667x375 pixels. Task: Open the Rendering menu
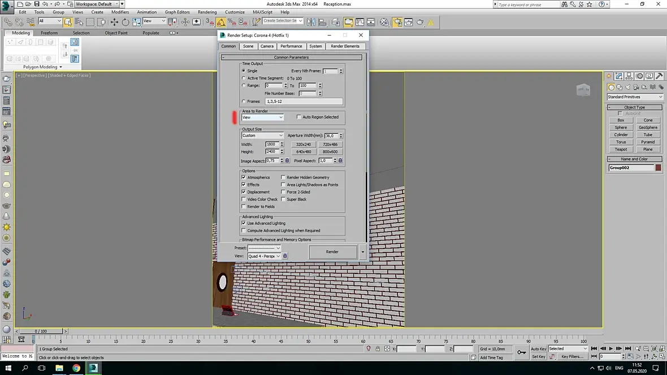pos(207,12)
